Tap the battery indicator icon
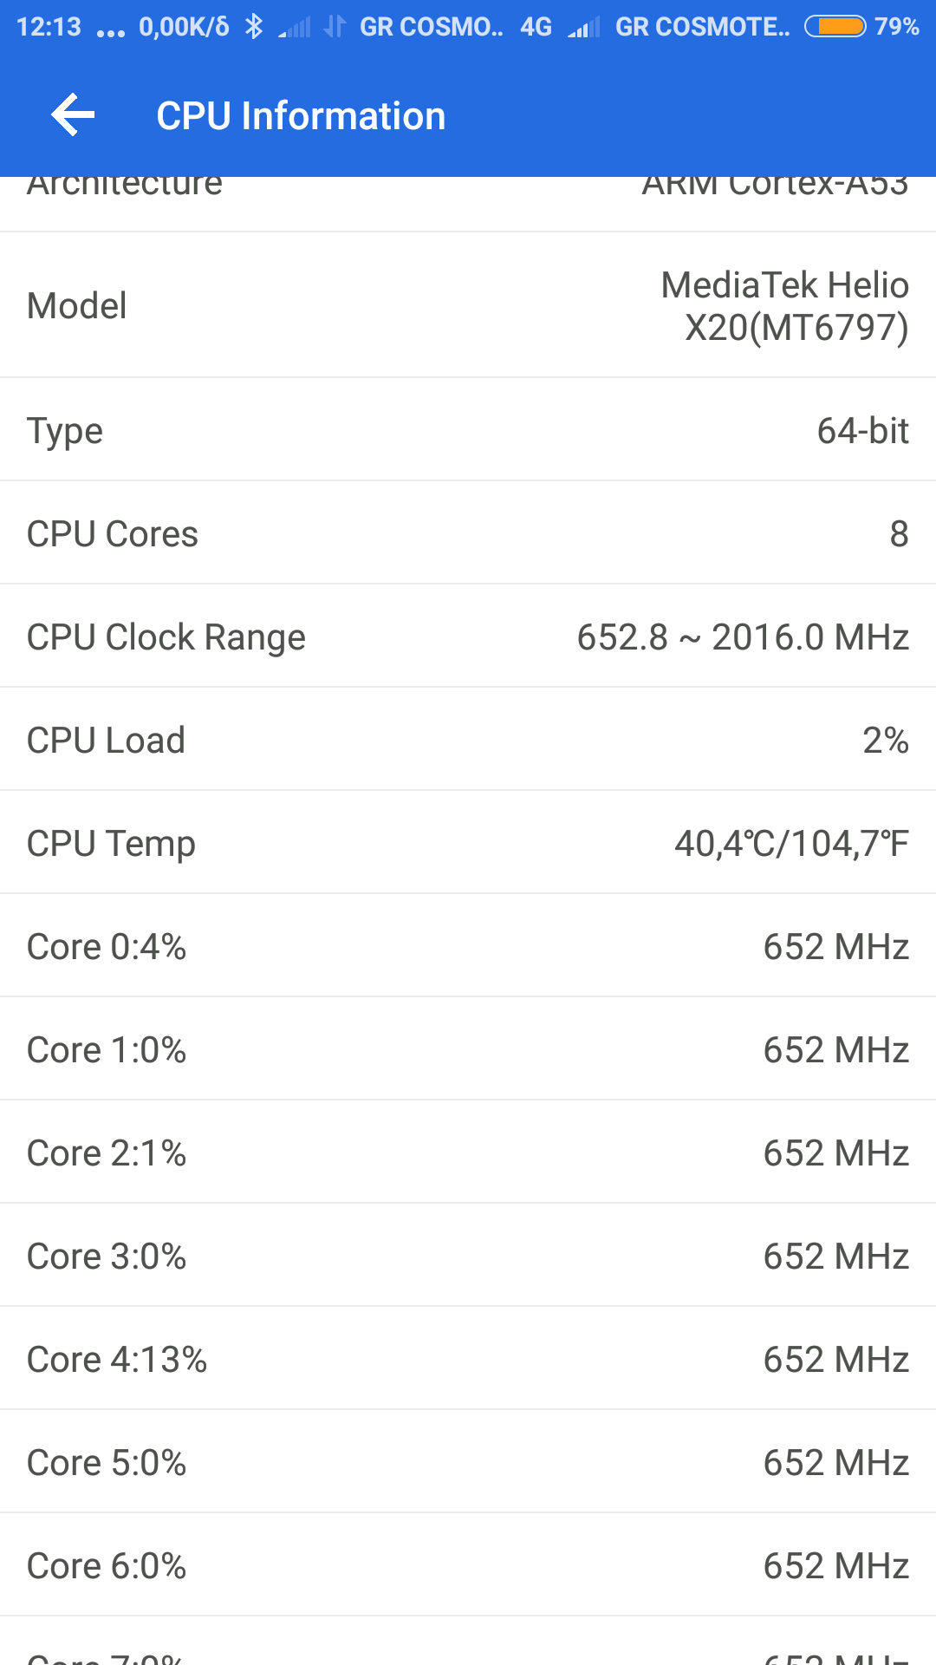 coord(835,27)
